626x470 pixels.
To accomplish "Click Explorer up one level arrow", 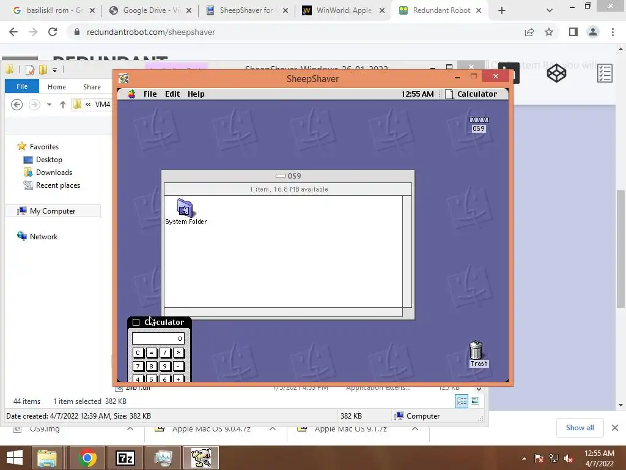I will pyautogui.click(x=63, y=105).
